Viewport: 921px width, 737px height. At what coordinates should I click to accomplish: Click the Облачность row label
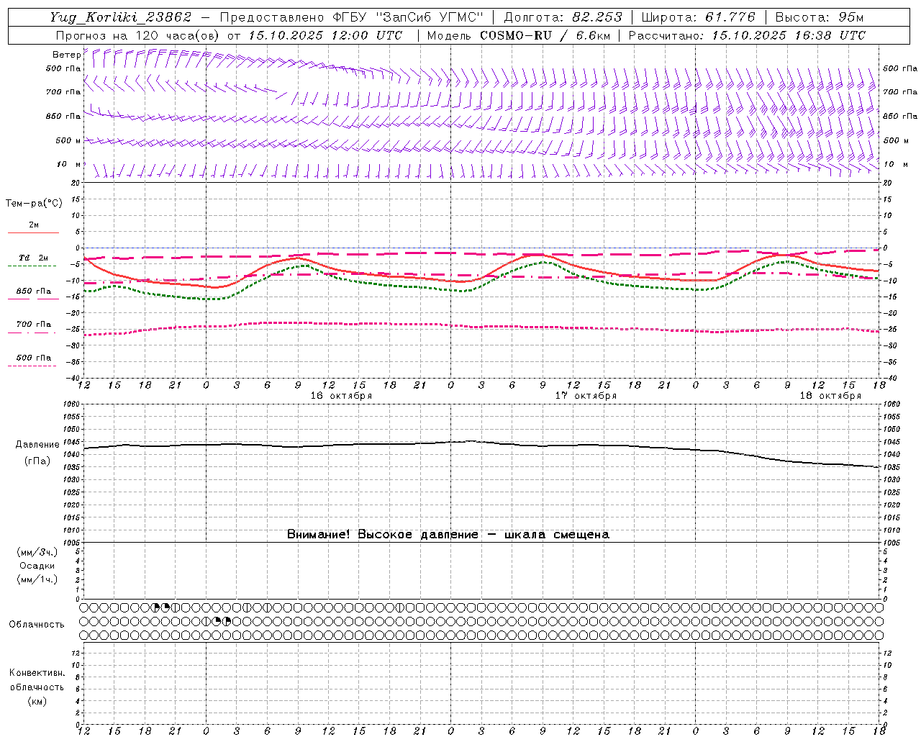[37, 624]
